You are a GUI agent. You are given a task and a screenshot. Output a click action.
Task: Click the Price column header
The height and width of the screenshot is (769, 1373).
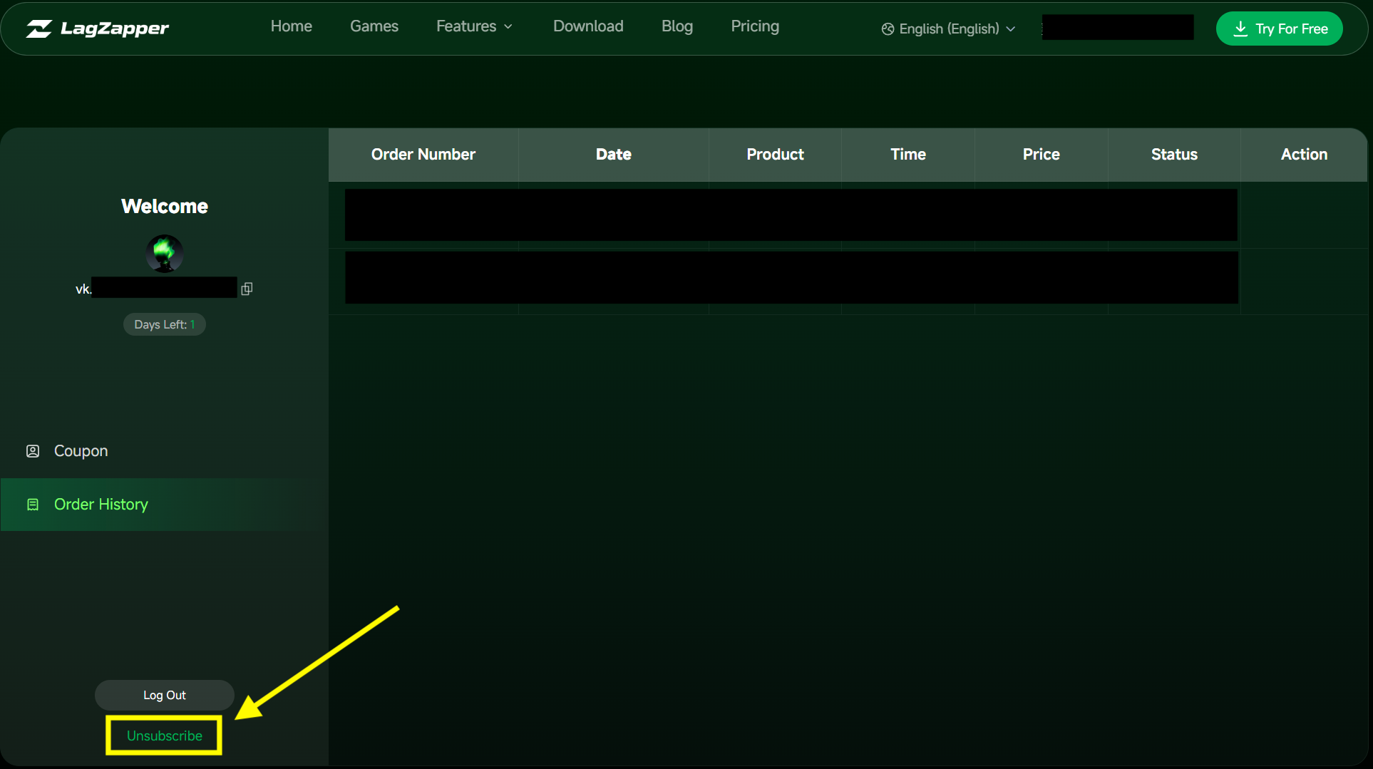pyautogui.click(x=1042, y=155)
